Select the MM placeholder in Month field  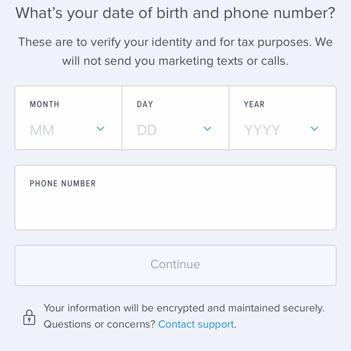tap(42, 130)
